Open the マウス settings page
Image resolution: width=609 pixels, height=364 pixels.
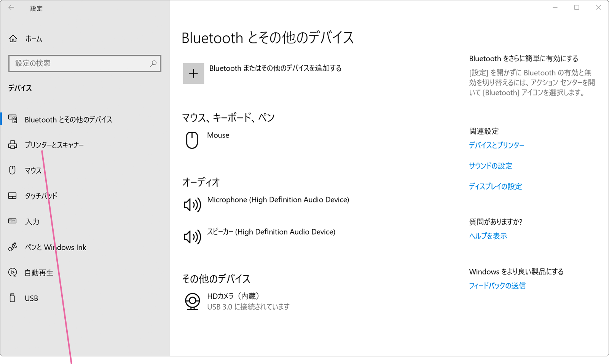click(33, 171)
